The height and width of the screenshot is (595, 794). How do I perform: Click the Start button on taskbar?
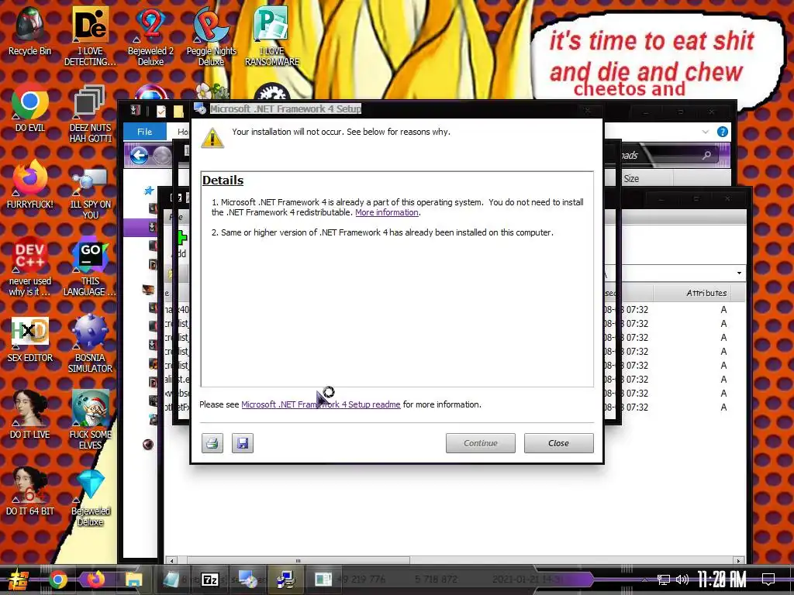(19, 580)
